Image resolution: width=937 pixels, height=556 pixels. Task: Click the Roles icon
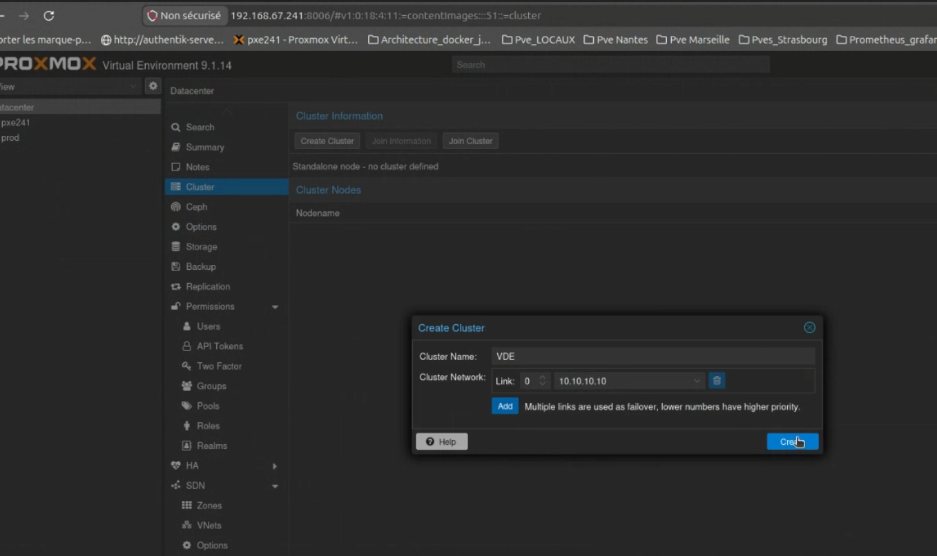pyautogui.click(x=186, y=426)
